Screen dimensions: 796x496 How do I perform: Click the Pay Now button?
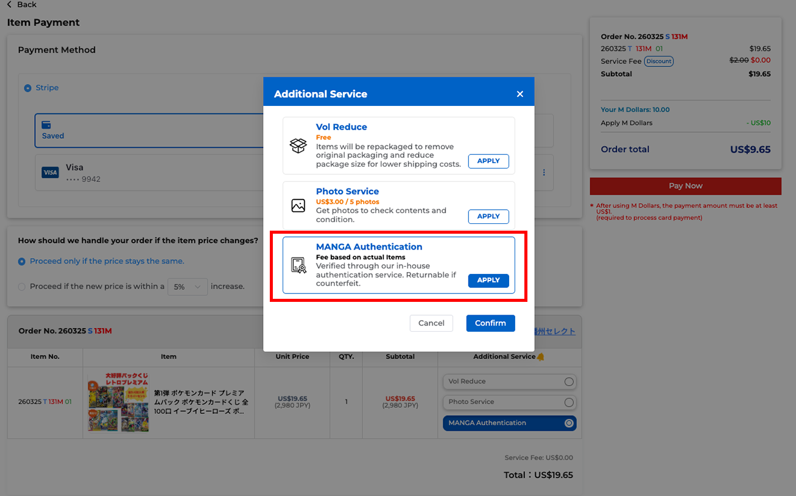click(685, 186)
